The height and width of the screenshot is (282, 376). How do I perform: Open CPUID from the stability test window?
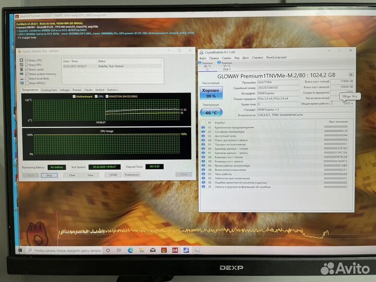click(113, 175)
